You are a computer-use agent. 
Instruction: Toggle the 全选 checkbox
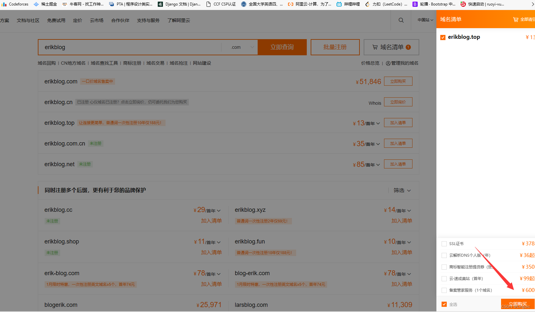pos(444,304)
